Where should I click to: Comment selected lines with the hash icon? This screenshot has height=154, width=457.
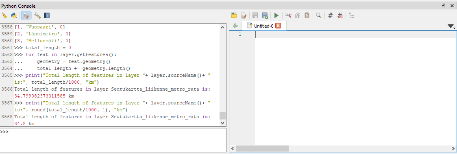point(330,15)
